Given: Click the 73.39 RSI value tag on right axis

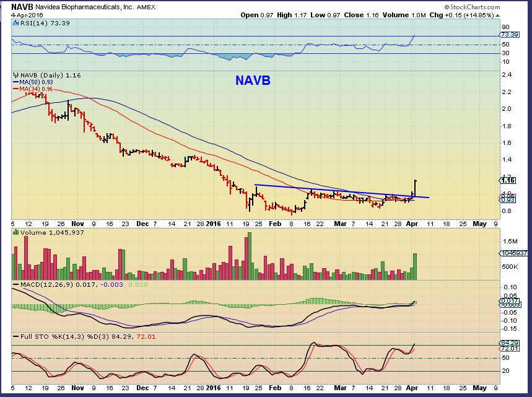Looking at the screenshot, I should coord(509,35).
